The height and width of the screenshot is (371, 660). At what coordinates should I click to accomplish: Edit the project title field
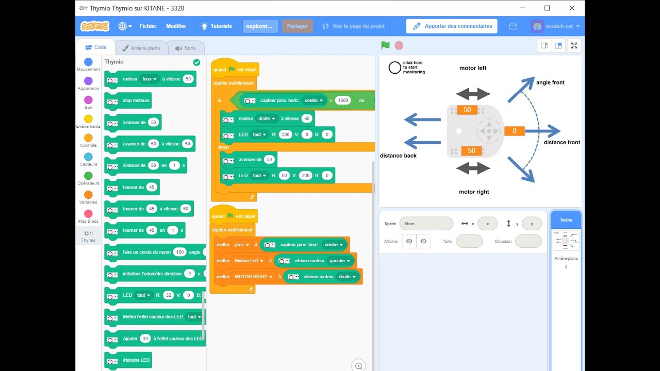[x=260, y=26]
